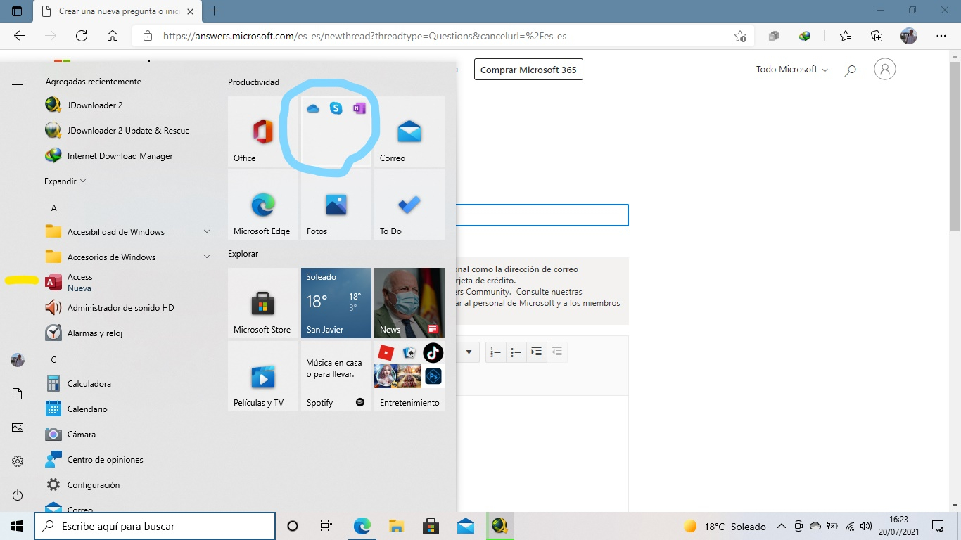Go to the browser home page

112,36
